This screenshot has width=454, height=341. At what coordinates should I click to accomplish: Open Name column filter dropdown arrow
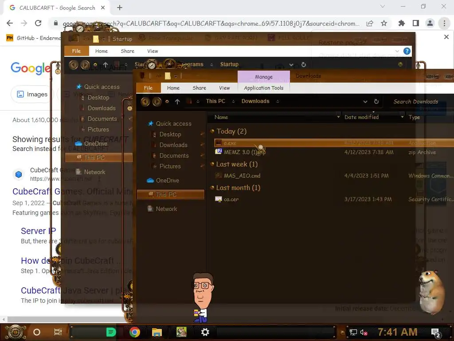338,117
